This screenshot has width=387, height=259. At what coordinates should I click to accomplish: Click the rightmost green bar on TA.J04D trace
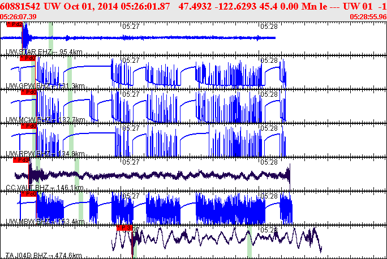249,241
